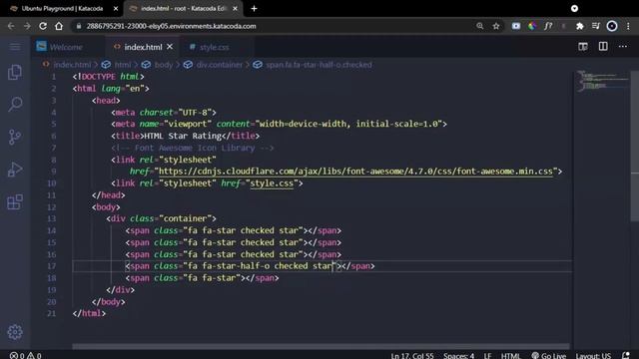Select span.fa.fa-star-half-o.checked breadcrumb
The image size is (639, 359).
(x=319, y=65)
